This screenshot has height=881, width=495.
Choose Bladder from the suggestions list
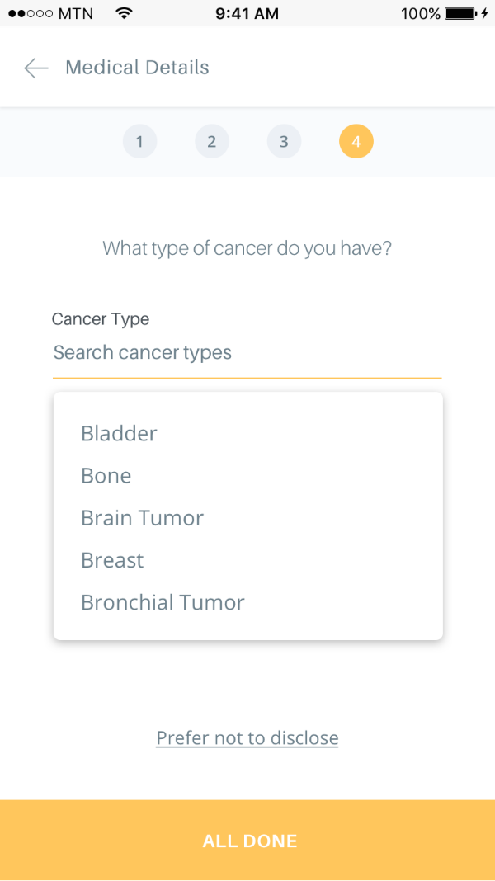[119, 433]
